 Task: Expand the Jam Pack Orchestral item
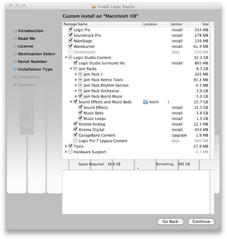coord(76,91)
